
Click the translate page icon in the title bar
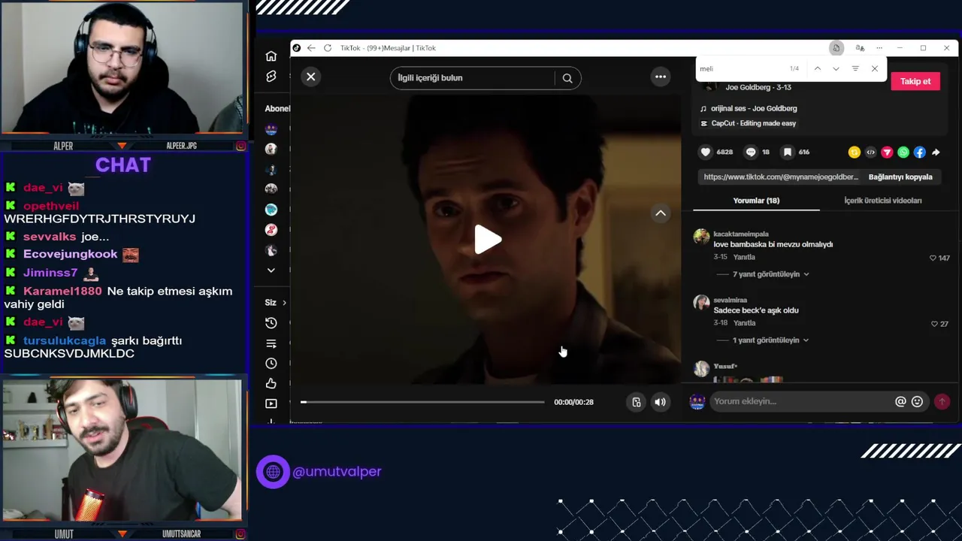pyautogui.click(x=860, y=48)
